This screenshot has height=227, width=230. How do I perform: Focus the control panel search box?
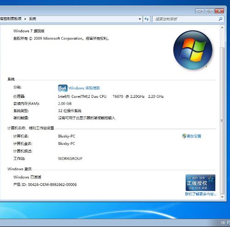click(188, 19)
